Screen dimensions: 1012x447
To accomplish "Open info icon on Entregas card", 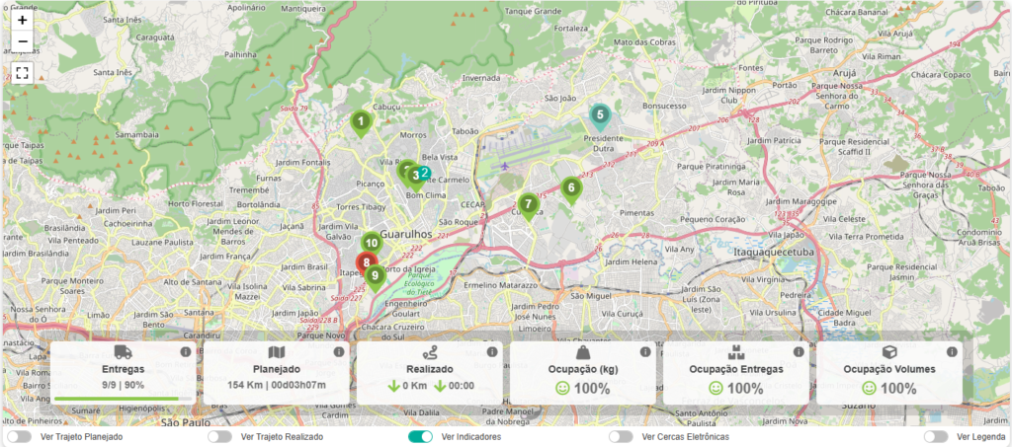I will [x=186, y=351].
